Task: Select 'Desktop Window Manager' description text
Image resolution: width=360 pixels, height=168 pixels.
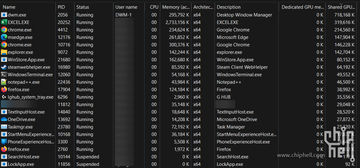Action: click(244, 15)
